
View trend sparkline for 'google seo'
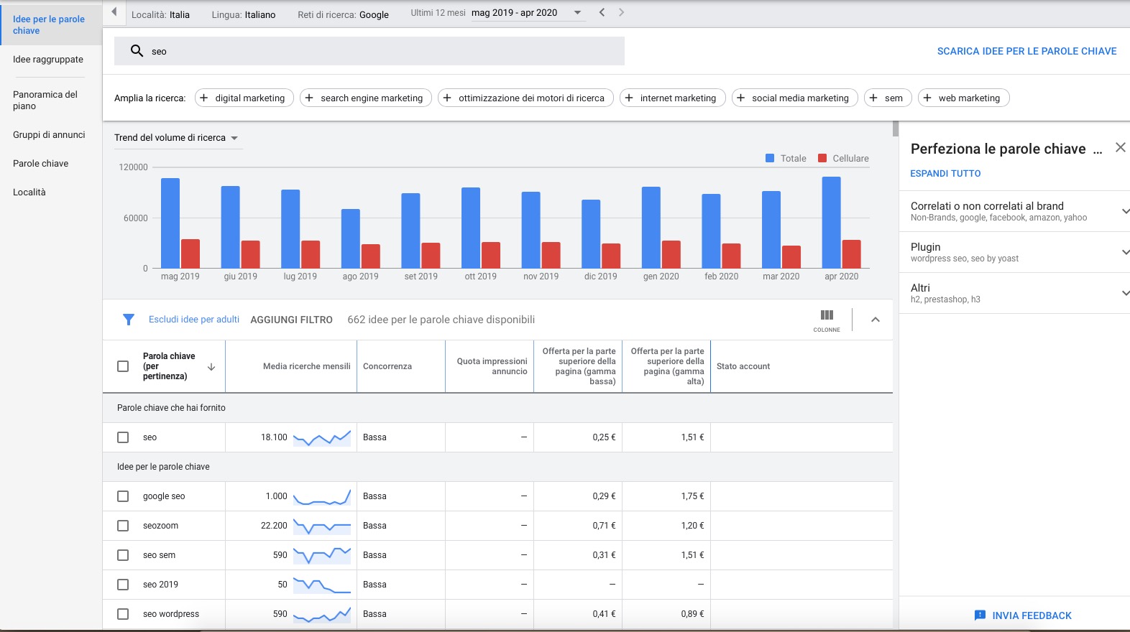click(x=322, y=496)
